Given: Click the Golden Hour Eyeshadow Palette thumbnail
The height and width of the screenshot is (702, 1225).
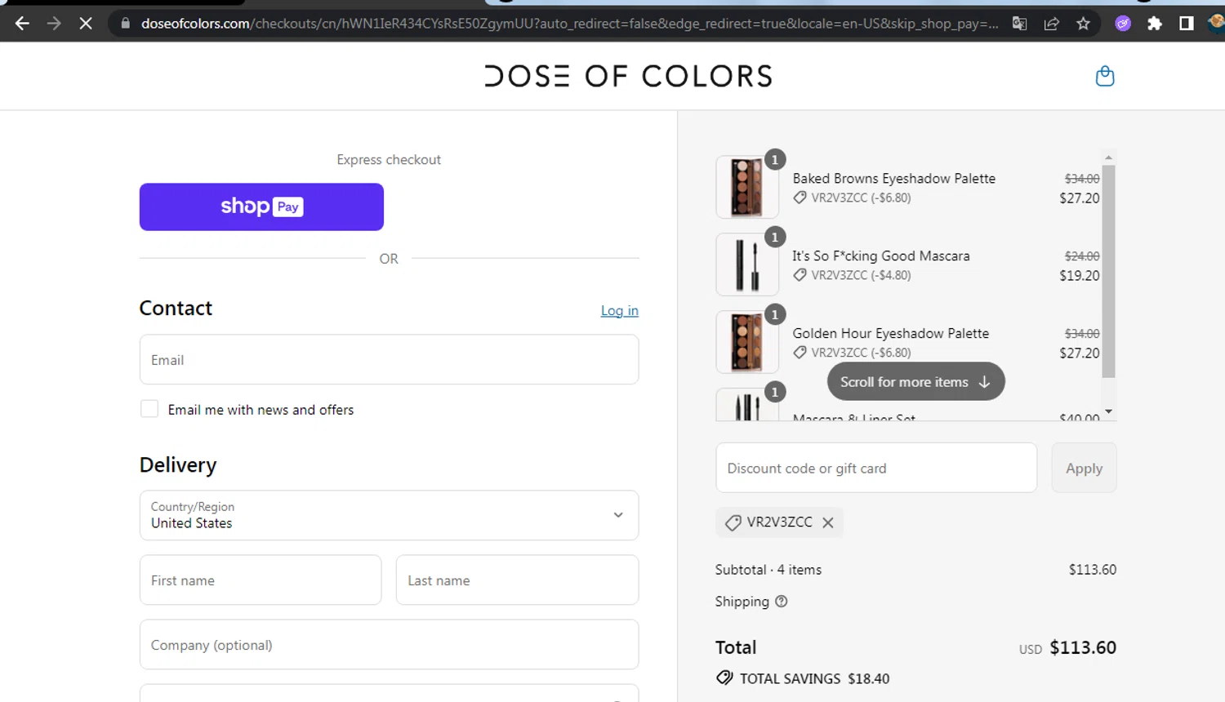Looking at the screenshot, I should point(746,342).
